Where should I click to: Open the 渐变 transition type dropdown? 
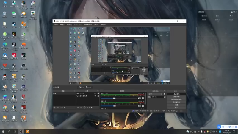coord(155,94)
